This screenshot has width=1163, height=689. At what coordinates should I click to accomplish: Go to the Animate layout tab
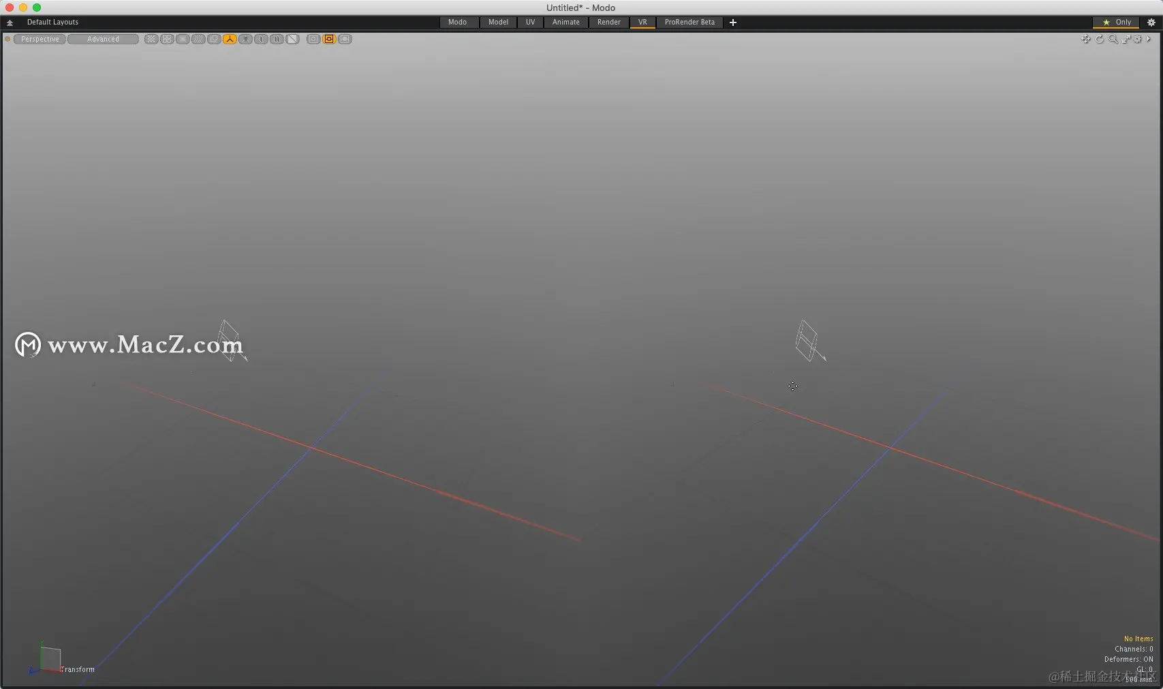tap(565, 22)
